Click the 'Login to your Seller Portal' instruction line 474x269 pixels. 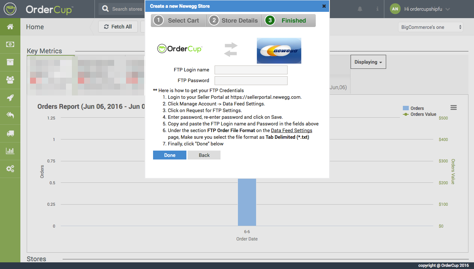coord(235,97)
